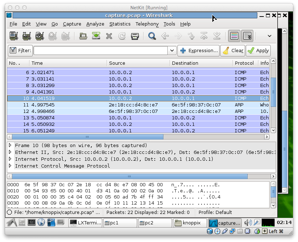Viewport: 298px width, 242px height.
Task: Click the VirtualBox optical disk status icon
Action: pyautogui.click(x=217, y=231)
